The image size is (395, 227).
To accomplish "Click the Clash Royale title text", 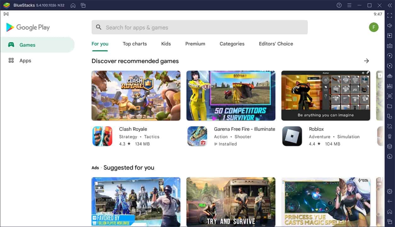I will click(133, 129).
